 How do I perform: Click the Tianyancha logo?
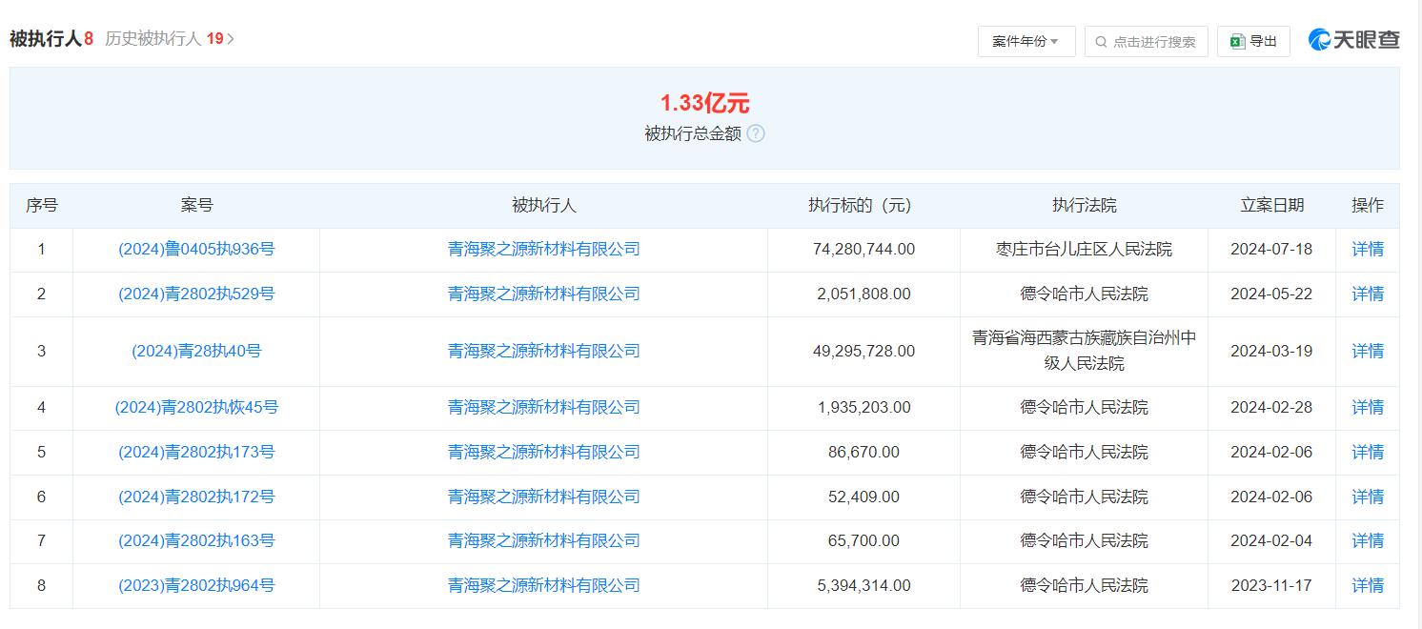coord(1353,40)
